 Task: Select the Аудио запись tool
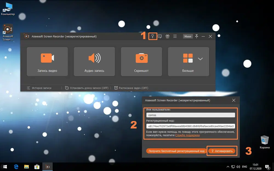[x=94, y=61]
